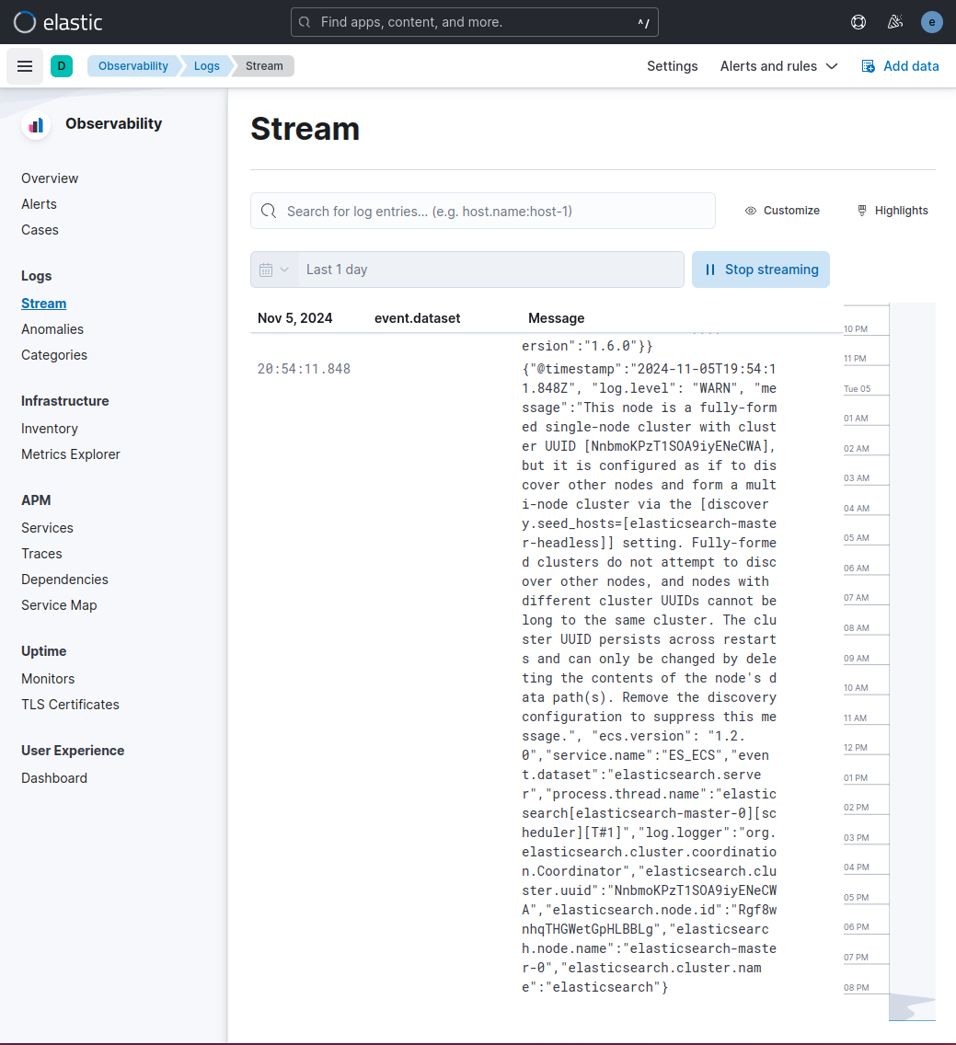Open the help menu lifebuoy icon
956x1045 pixels.
click(x=858, y=22)
